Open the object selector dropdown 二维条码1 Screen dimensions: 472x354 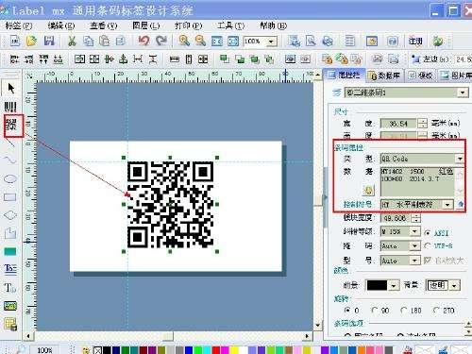click(463, 93)
